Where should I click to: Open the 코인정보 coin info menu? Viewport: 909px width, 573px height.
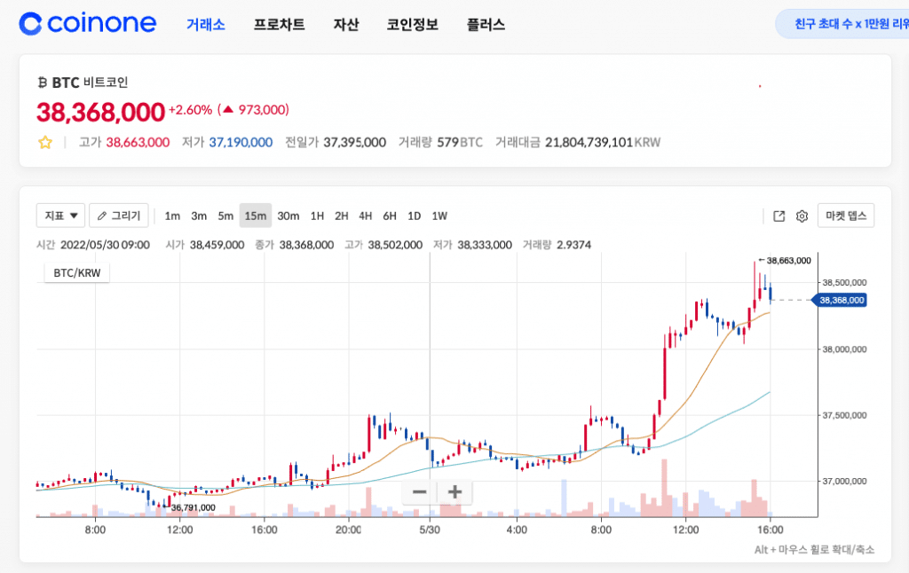pyautogui.click(x=413, y=24)
